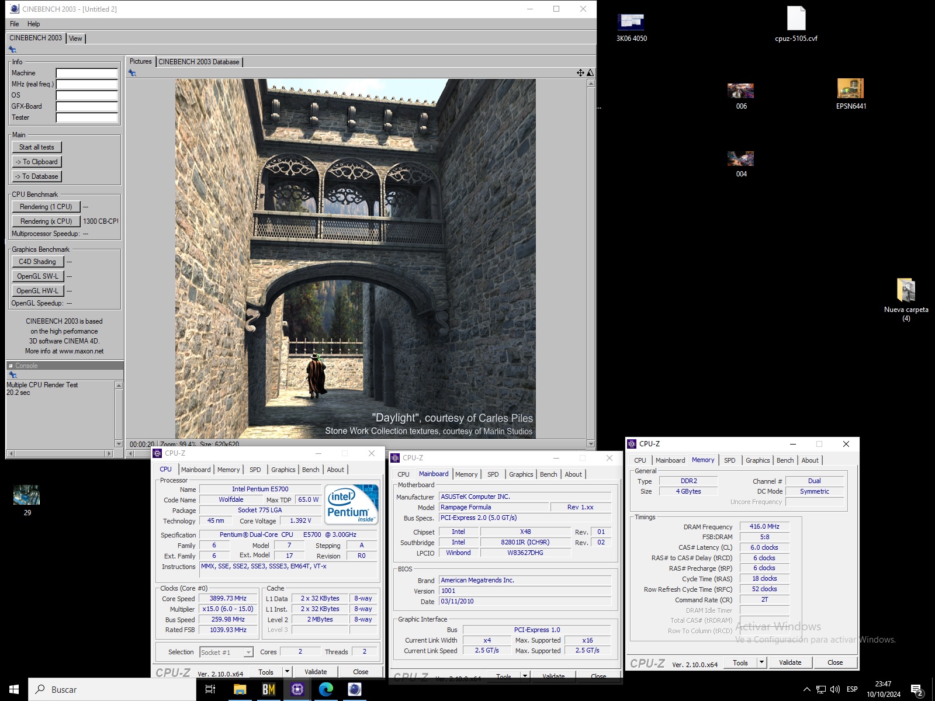Viewport: 935px width, 701px height.
Task: Open Tools dropdown arrow in Mainboard window
Action: (525, 676)
